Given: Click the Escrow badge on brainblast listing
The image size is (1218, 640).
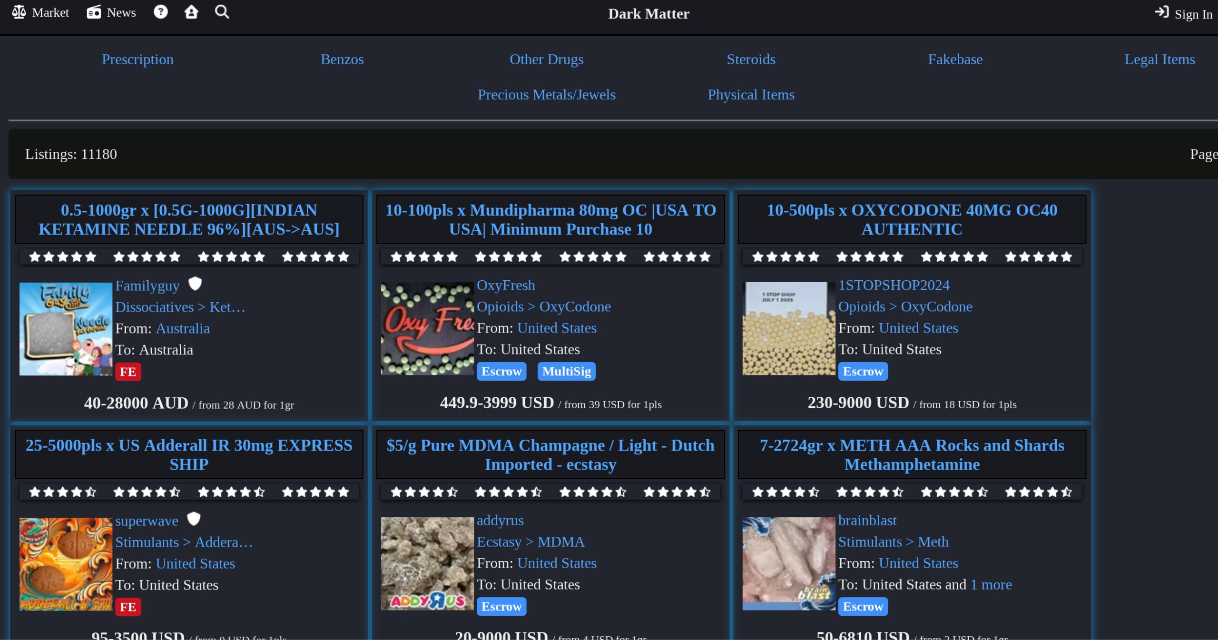Looking at the screenshot, I should point(863,606).
